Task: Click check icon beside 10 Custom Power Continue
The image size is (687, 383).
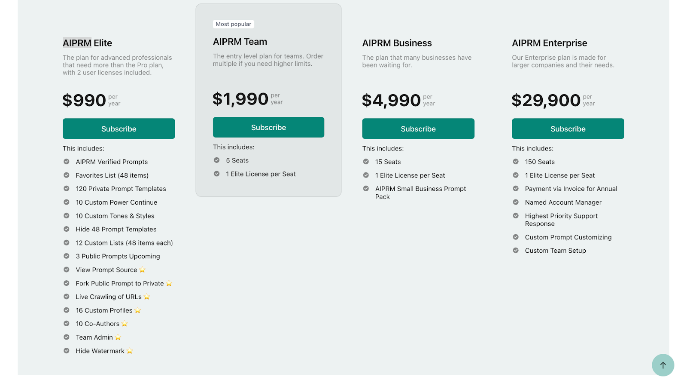Action: [x=67, y=202]
